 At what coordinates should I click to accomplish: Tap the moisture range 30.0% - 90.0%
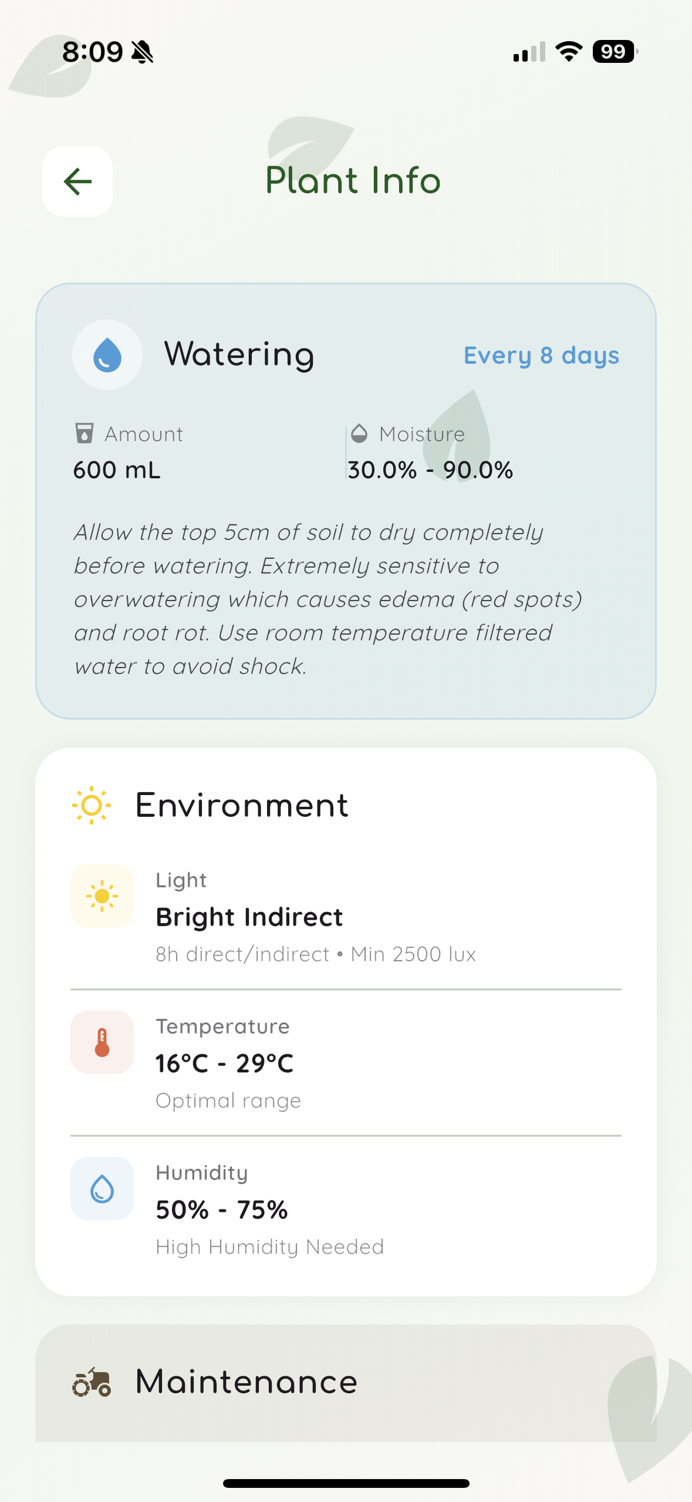point(429,470)
